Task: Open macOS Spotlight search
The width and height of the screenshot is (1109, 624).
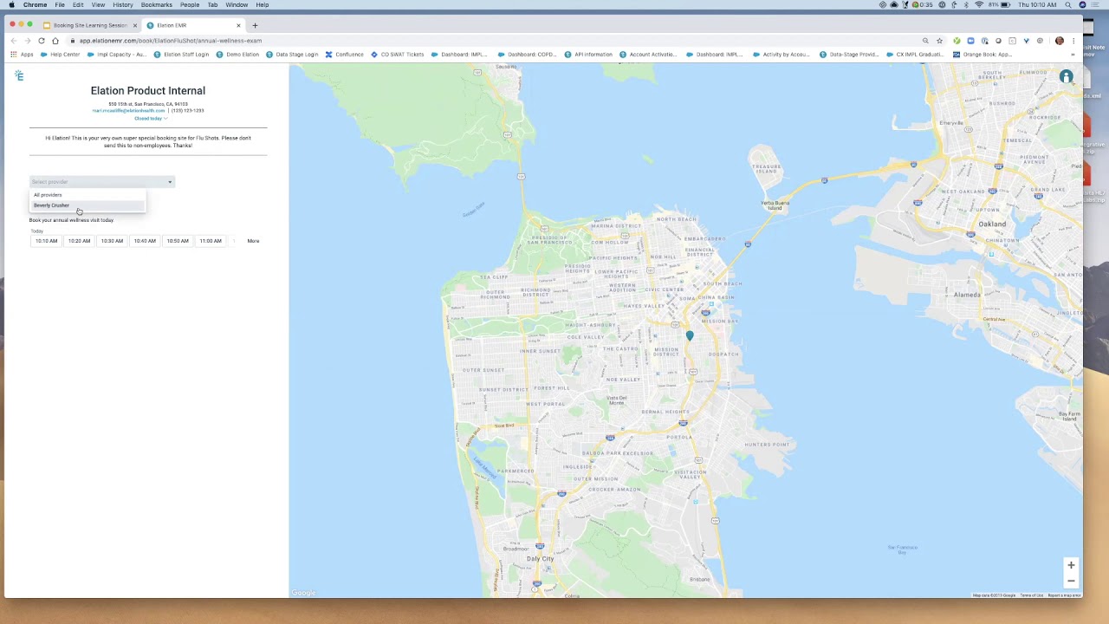Action: tap(1068, 5)
